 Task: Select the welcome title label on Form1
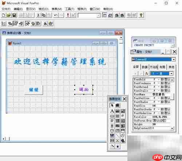(60, 62)
